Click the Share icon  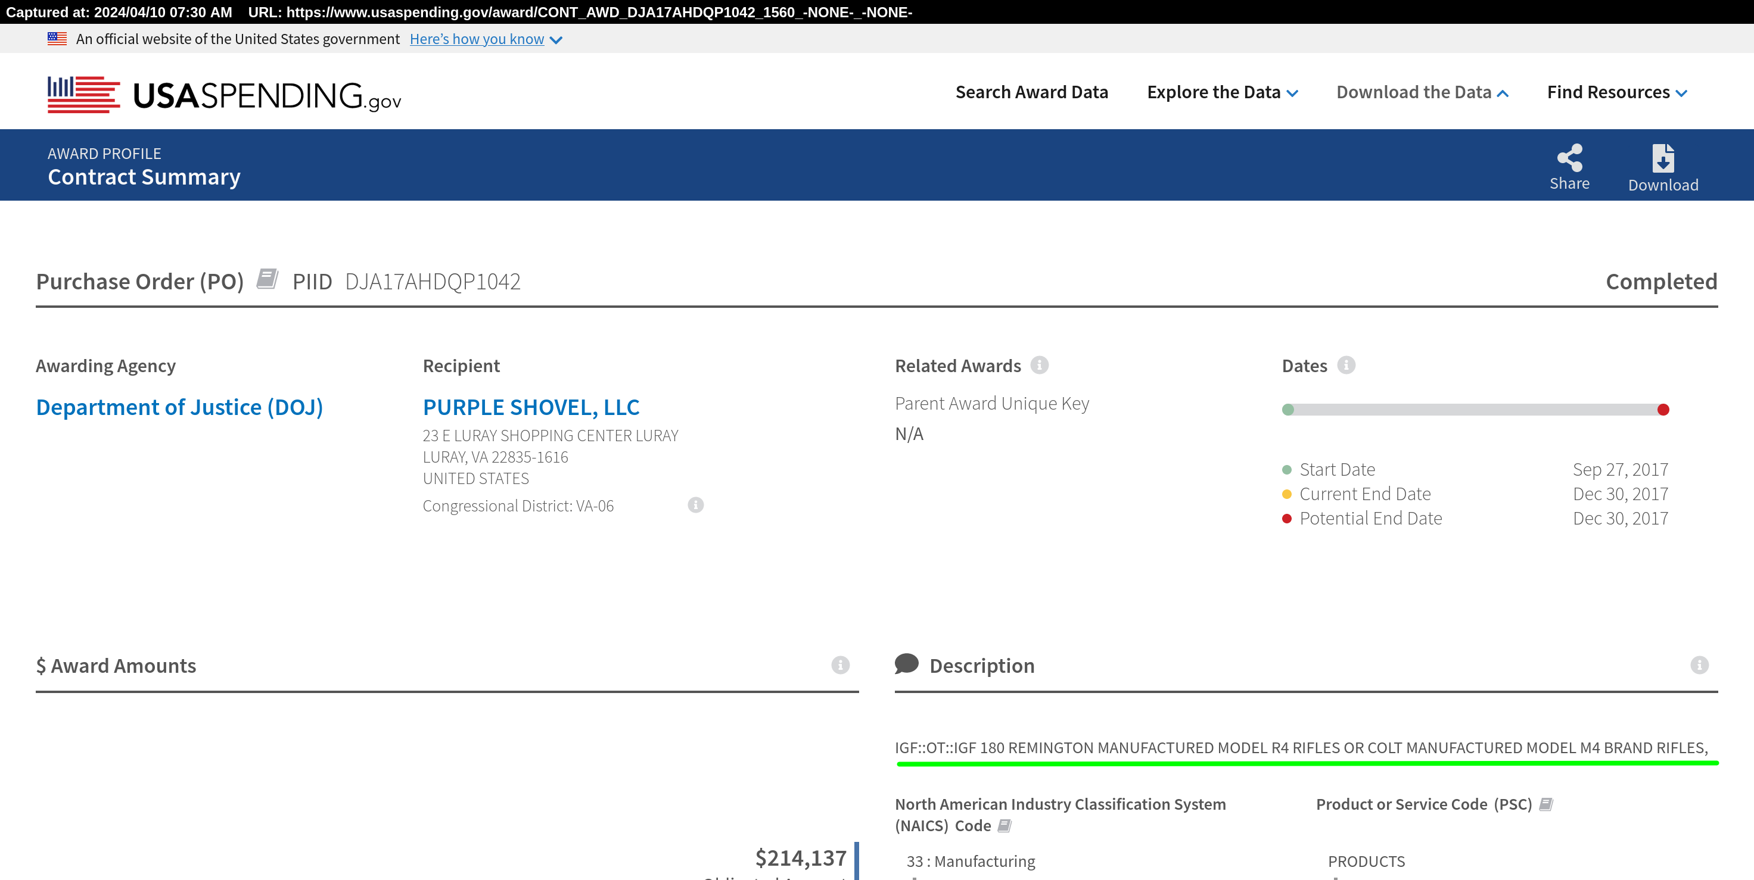tap(1569, 158)
